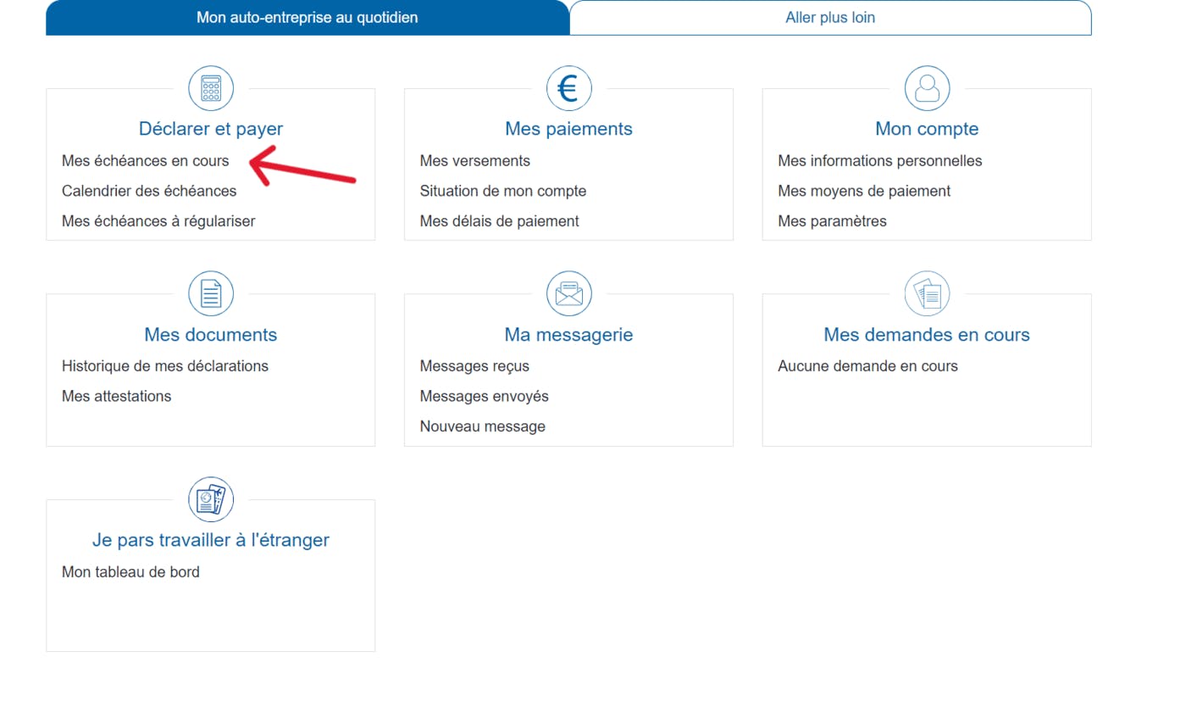This screenshot has width=1186, height=707.
Task: Open Mon tableau de bord
Action: click(x=130, y=571)
